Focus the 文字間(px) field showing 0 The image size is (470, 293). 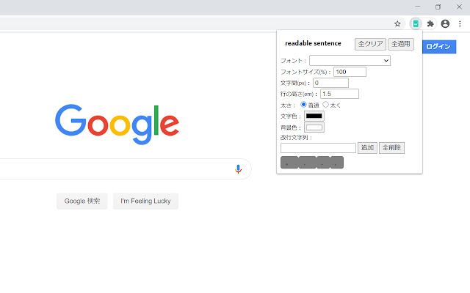pos(330,83)
